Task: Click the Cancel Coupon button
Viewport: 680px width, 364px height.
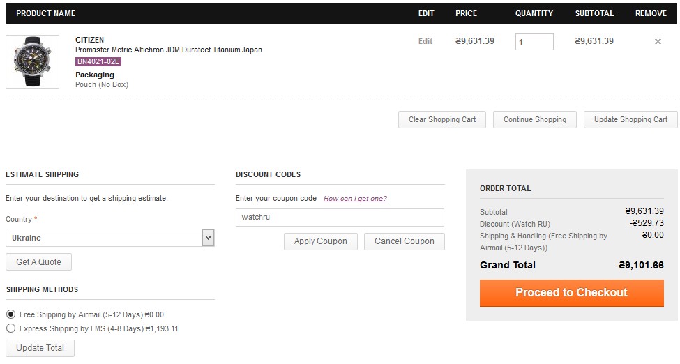Action: (404, 241)
